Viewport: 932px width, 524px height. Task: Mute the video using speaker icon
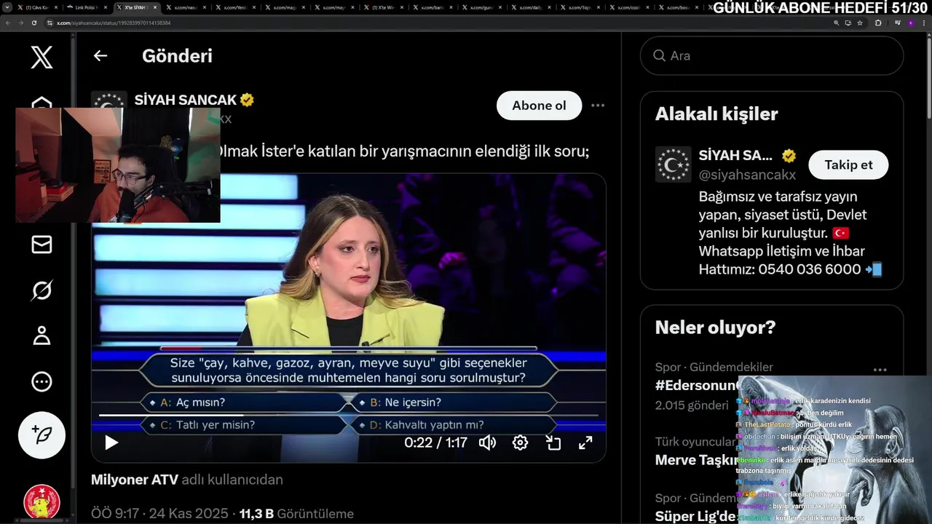[487, 442]
